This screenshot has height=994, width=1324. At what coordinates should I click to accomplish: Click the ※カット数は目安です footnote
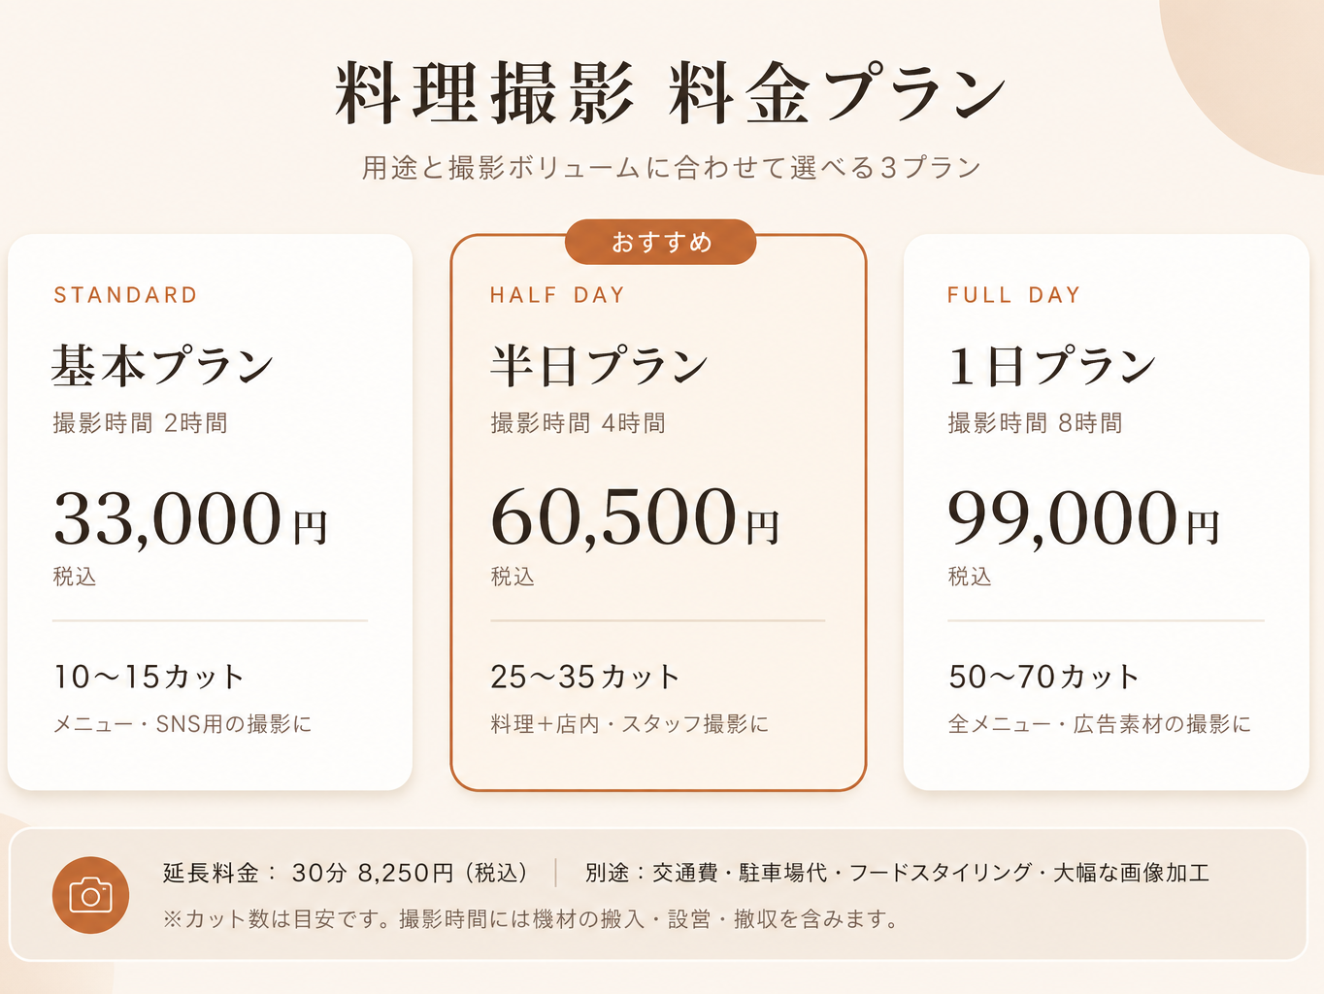[x=532, y=918]
